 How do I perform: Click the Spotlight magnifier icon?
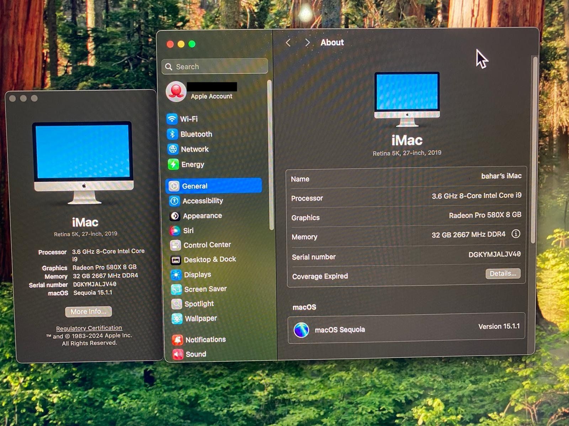click(177, 304)
